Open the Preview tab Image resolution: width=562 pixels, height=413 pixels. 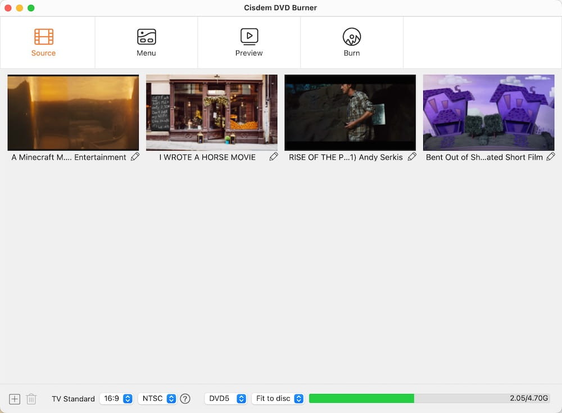click(249, 42)
